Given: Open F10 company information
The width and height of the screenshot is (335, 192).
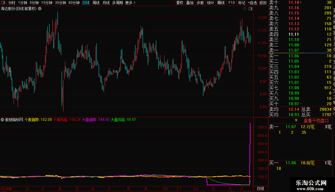Looking at the screenshot, I should pyautogui.click(x=232, y=3).
